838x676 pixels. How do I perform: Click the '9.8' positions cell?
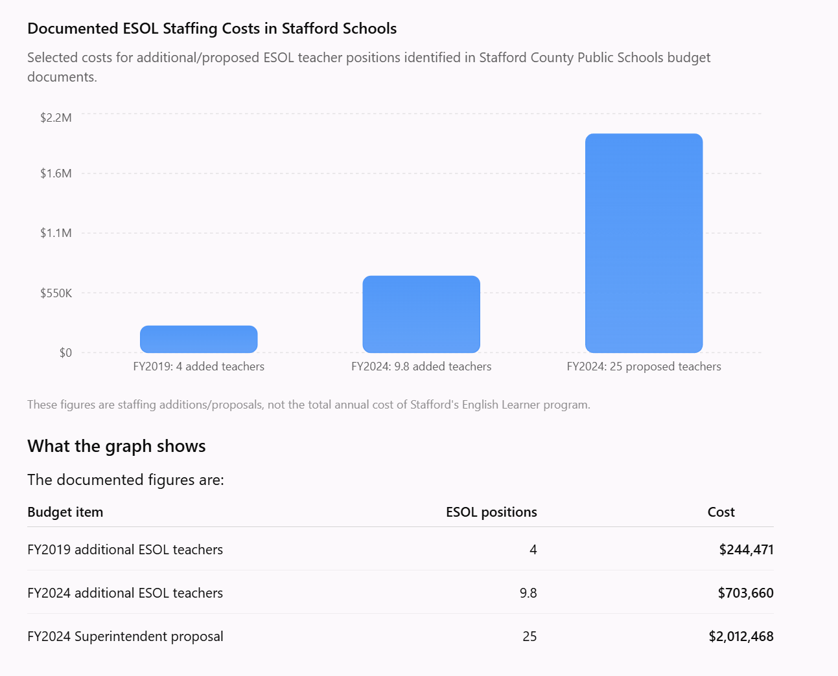pyautogui.click(x=528, y=593)
